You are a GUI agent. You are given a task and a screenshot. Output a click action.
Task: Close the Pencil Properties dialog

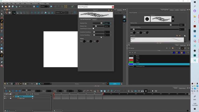[113, 7]
